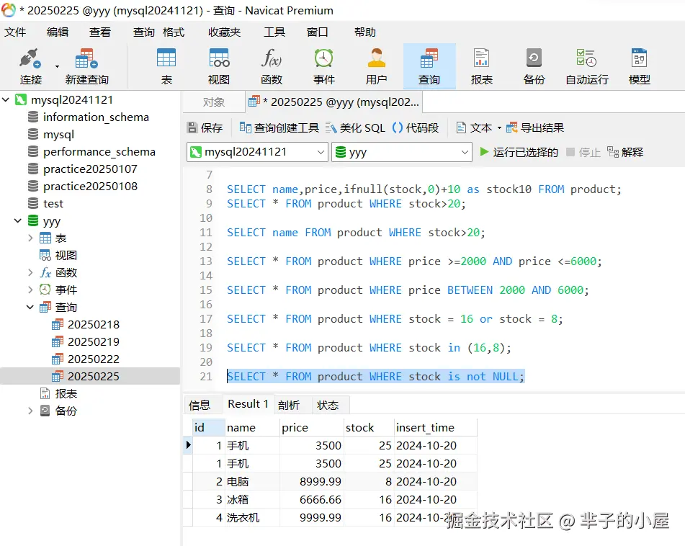The width and height of the screenshot is (685, 546).
Task: Click the Save (保存) button
Action: (205, 127)
